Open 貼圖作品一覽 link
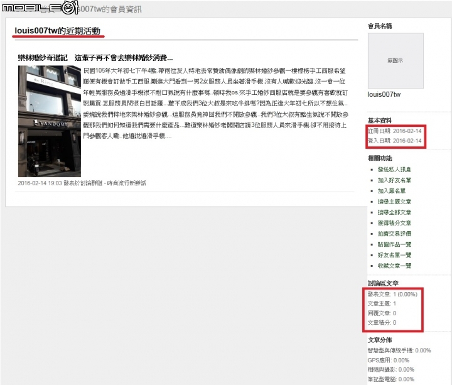This screenshot has width=452, height=385. (x=394, y=244)
